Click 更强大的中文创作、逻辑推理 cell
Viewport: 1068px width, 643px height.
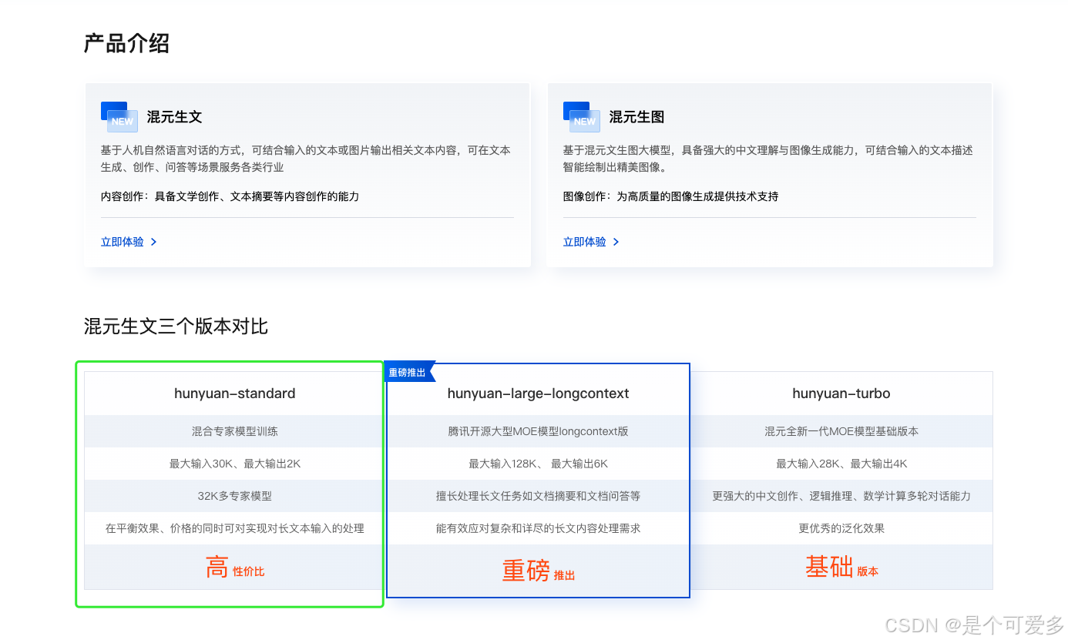coord(841,496)
